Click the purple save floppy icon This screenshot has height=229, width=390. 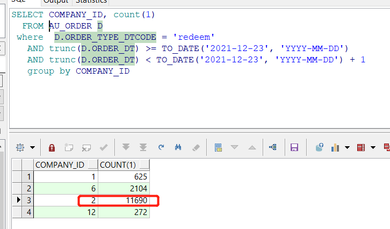coord(294,147)
